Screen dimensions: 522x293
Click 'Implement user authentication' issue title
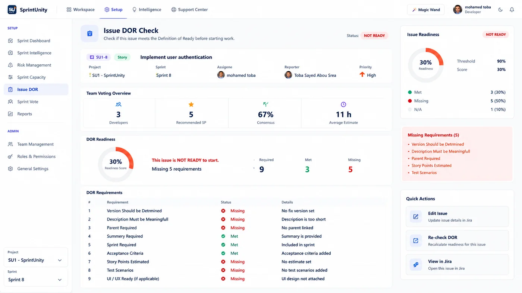[176, 57]
